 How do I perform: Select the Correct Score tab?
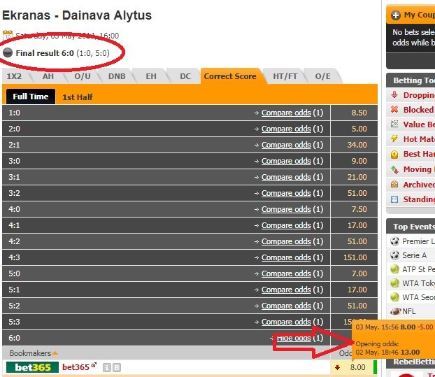pyautogui.click(x=230, y=76)
